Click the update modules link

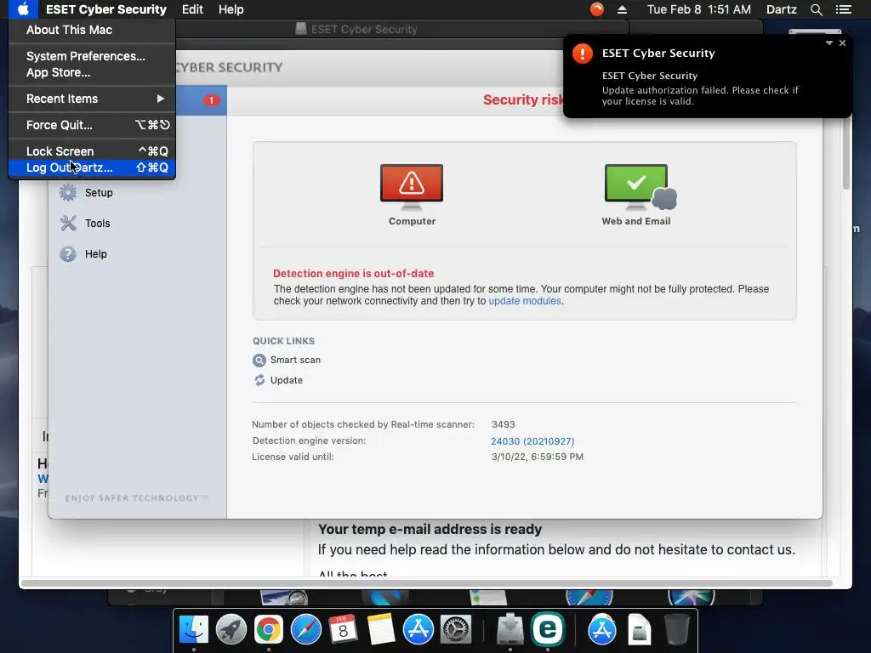point(524,301)
